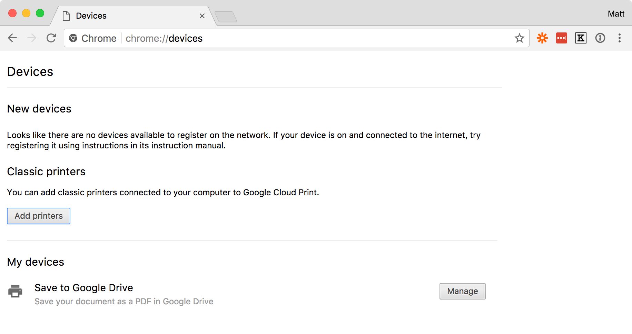The height and width of the screenshot is (334, 632).
Task: Go back using the back arrow
Action: pyautogui.click(x=12, y=38)
